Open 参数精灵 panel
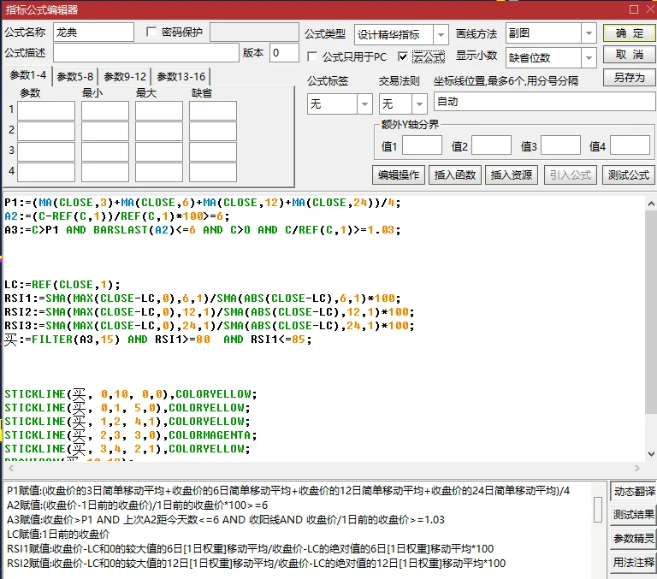The width and height of the screenshot is (657, 579). pos(634,538)
